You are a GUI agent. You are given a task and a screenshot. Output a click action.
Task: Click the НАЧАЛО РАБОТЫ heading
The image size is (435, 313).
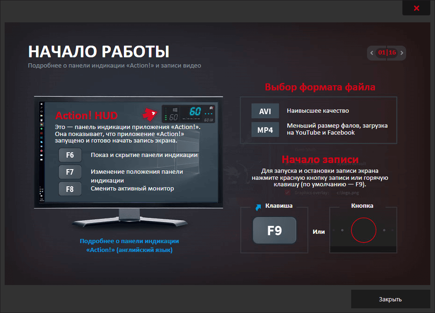tap(99, 51)
